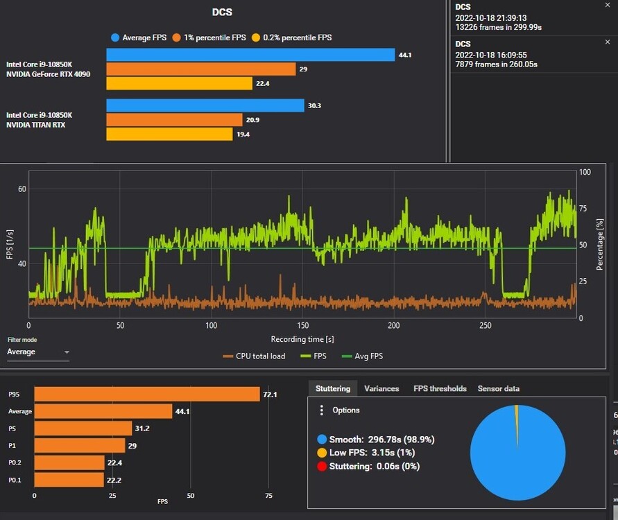Screen dimensions: 618x520
Task: Open the three-dot Options menu icon
Action: click(x=322, y=410)
